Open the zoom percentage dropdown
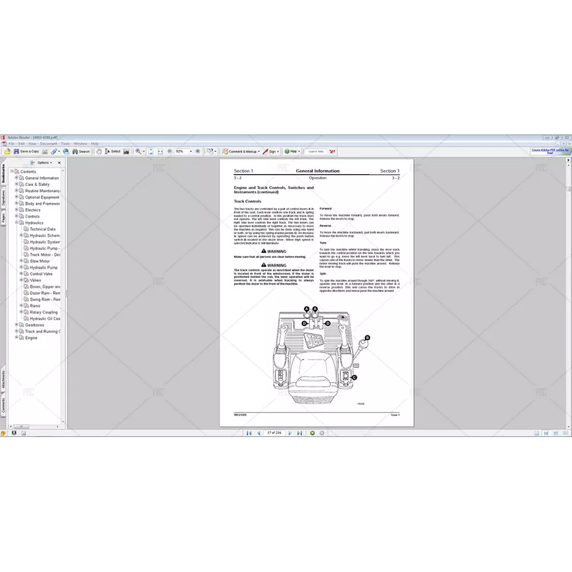 190,152
